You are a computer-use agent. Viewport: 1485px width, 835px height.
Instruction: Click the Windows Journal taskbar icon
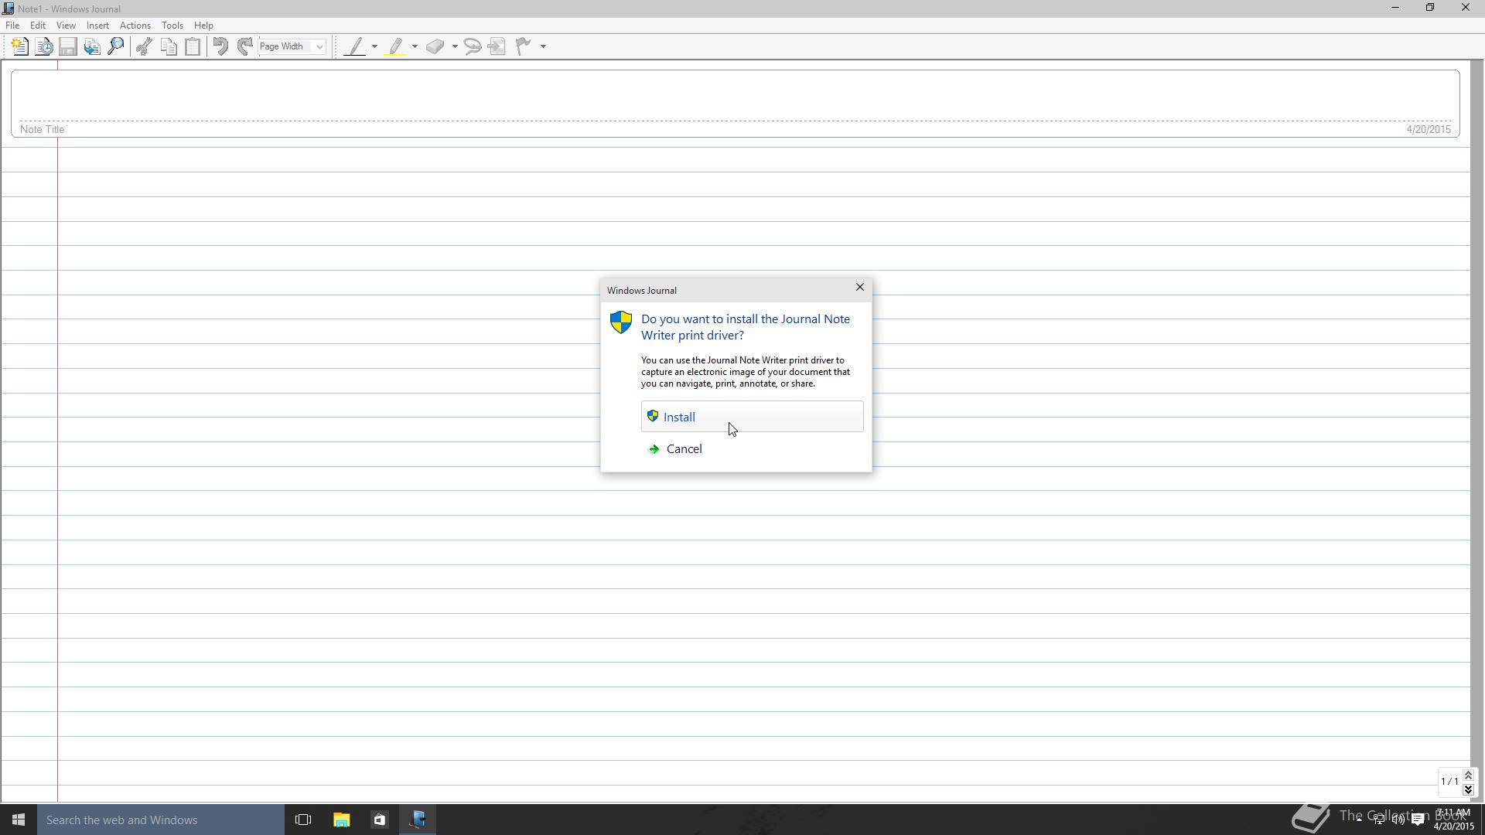tap(418, 820)
